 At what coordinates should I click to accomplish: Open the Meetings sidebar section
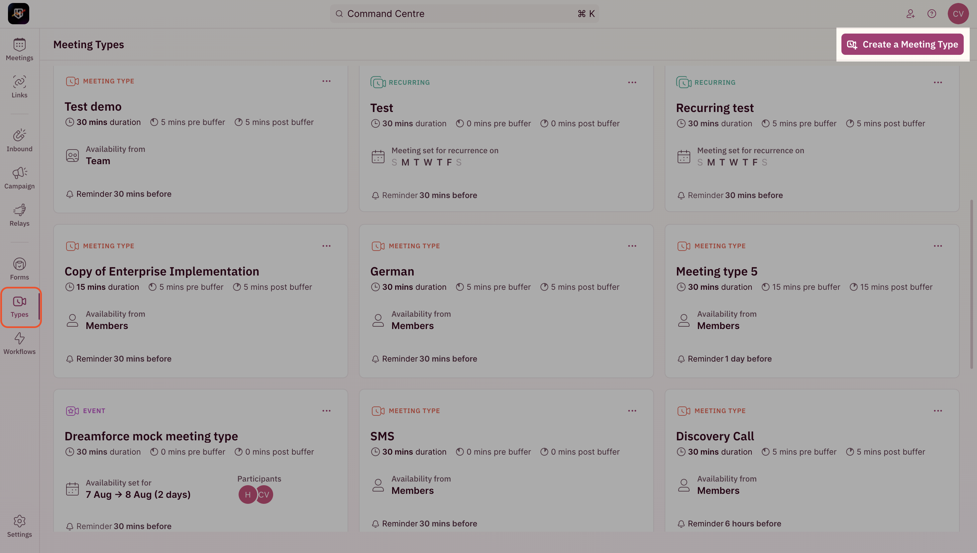click(x=19, y=50)
